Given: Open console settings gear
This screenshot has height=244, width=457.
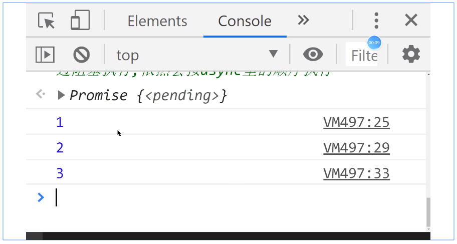Looking at the screenshot, I should pyautogui.click(x=411, y=54).
